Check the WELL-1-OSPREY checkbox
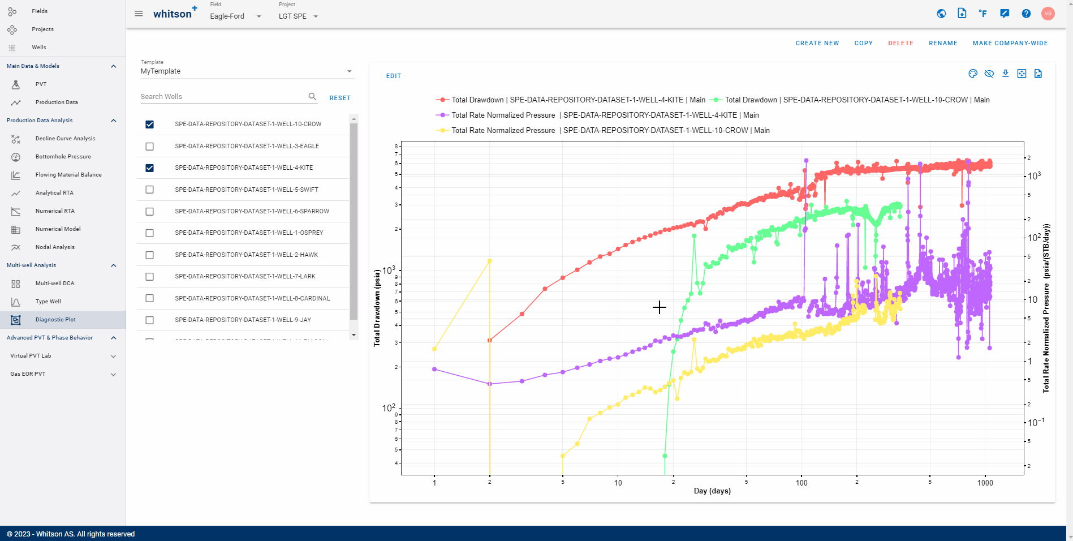Viewport: 1073px width, 541px height. [149, 233]
